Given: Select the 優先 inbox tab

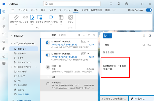Looking at the screenshot, I should pyautogui.click(x=54, y=35).
